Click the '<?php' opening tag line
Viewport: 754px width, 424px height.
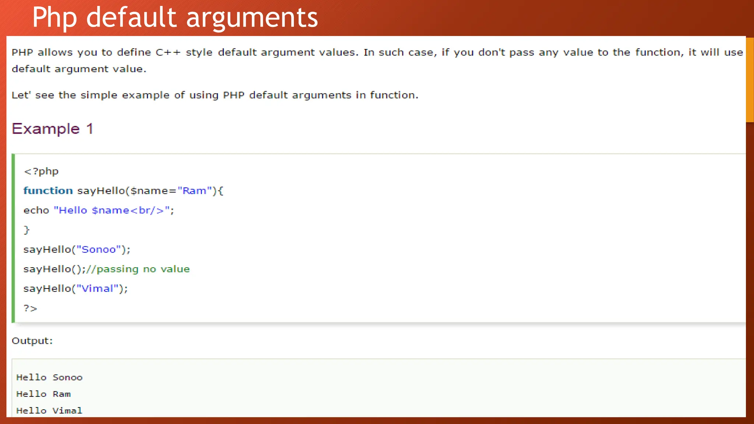[x=41, y=172]
